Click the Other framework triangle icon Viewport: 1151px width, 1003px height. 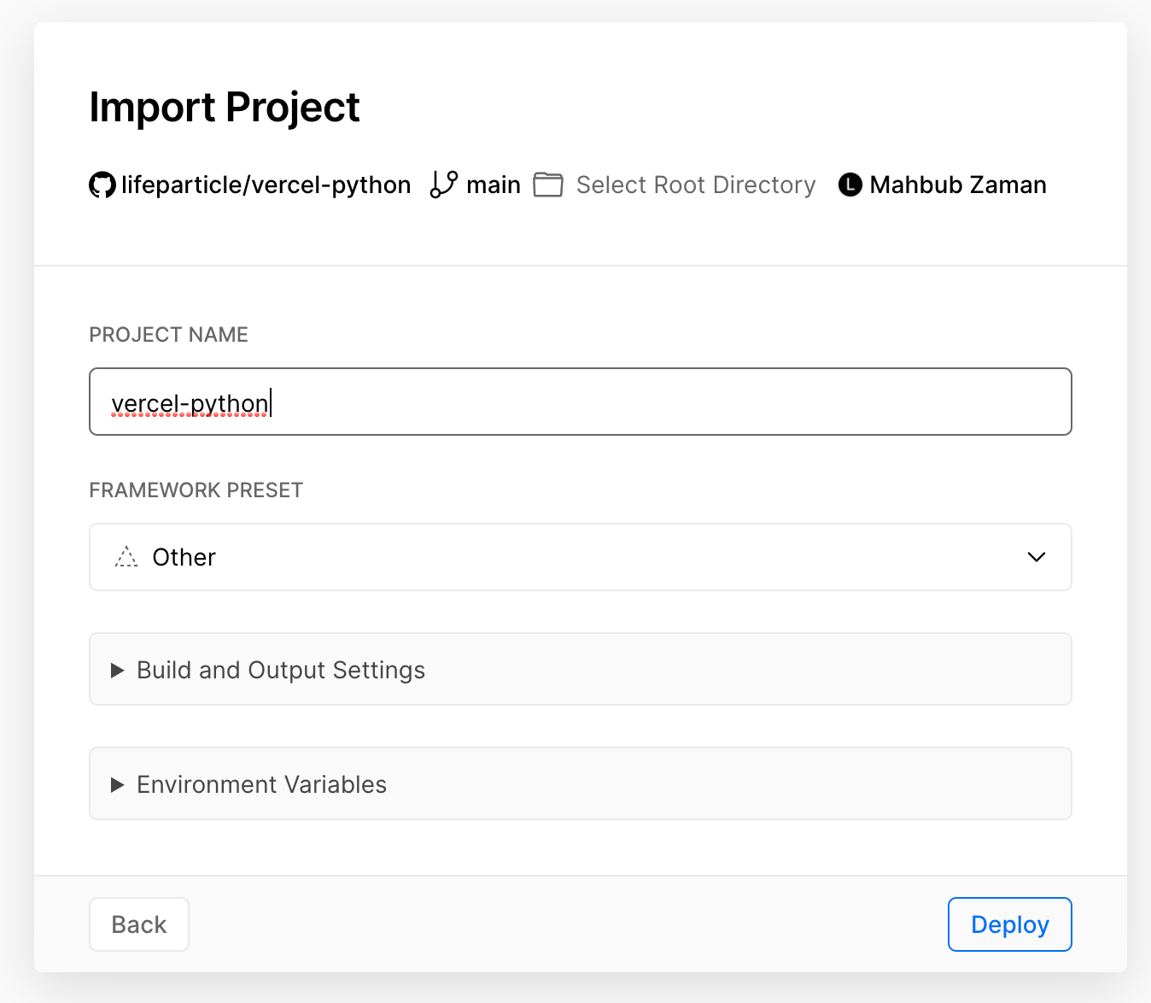coord(126,557)
